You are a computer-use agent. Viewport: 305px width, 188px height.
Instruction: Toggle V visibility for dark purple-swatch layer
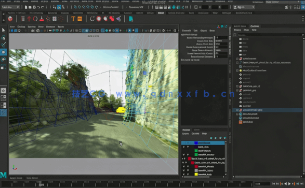click(x=183, y=147)
